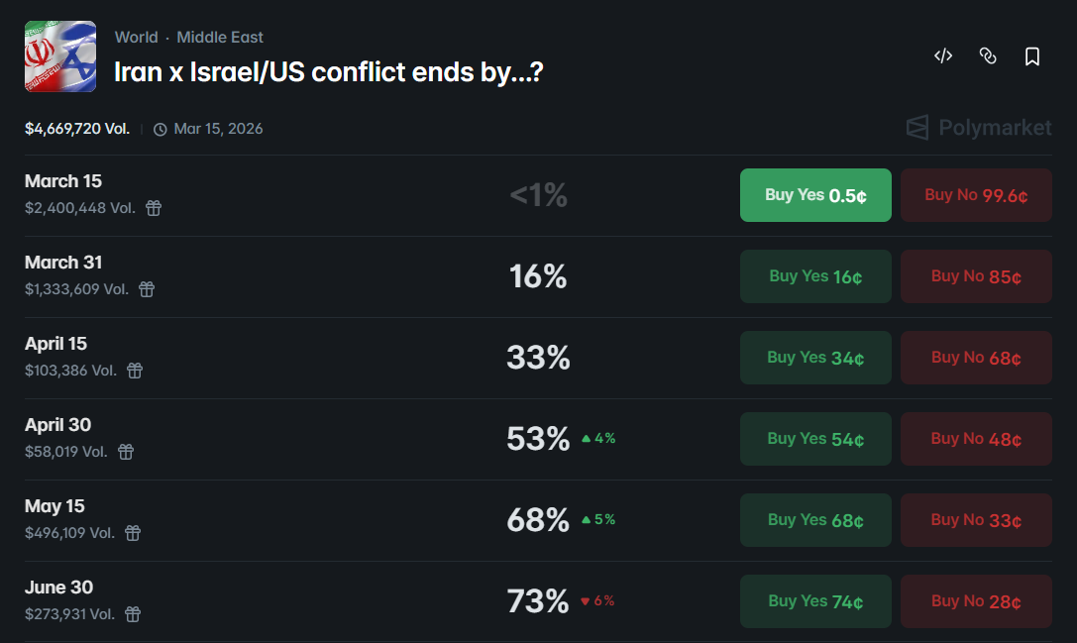This screenshot has width=1077, height=643.
Task: Click the clock icon beside Mar 15, 2026
Action: click(160, 128)
